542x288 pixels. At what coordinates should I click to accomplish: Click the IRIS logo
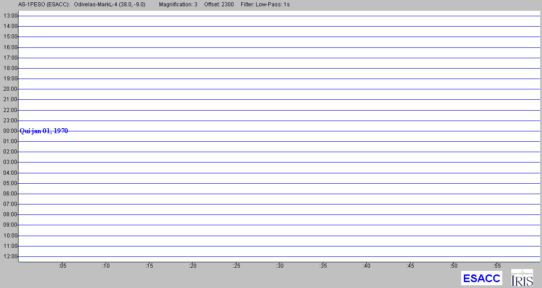tap(521, 278)
